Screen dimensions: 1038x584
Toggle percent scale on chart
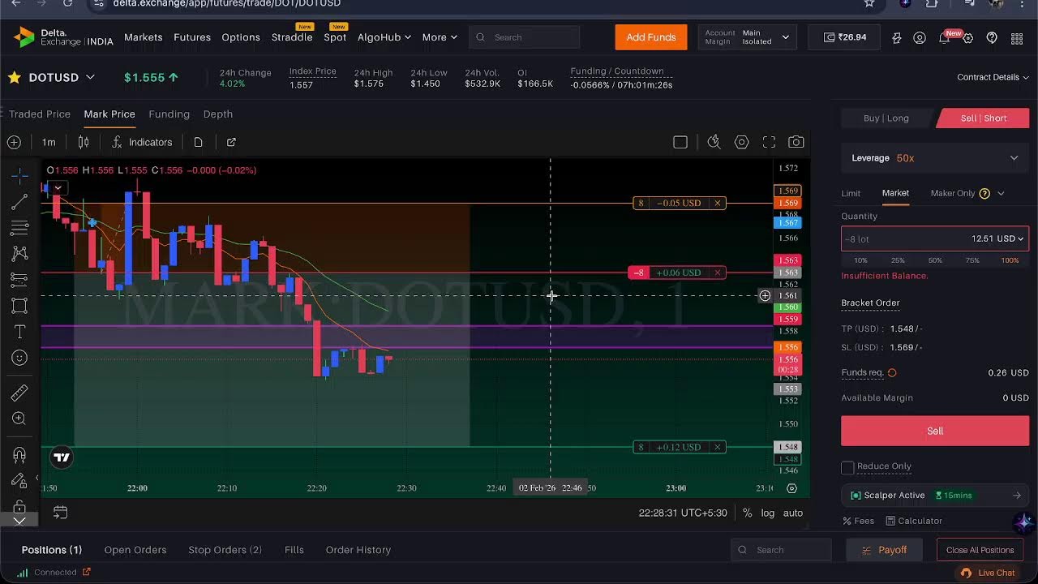747,513
